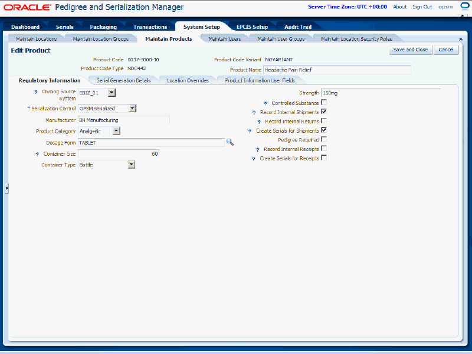
Task: Click the Edit Product heading
Action: click(x=31, y=51)
